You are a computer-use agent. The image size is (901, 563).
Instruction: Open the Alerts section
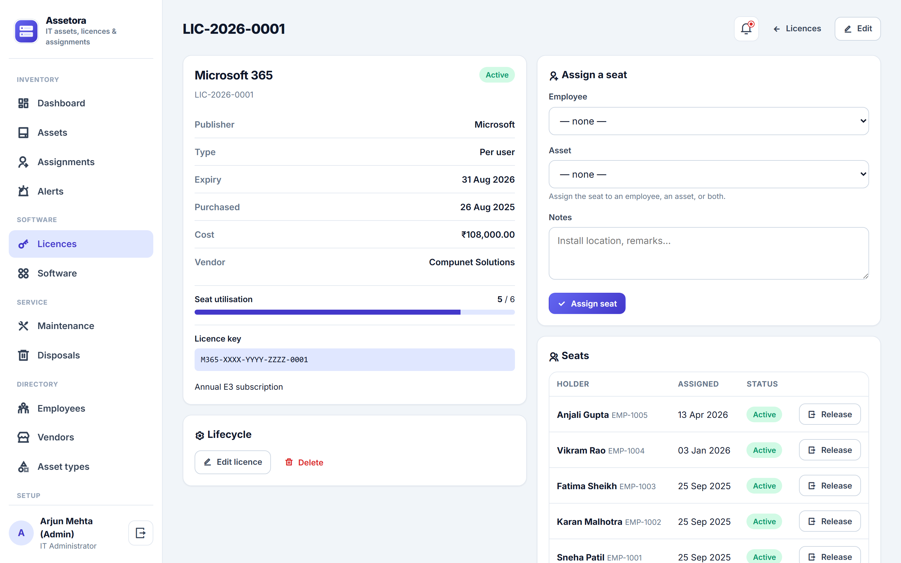coord(81,191)
